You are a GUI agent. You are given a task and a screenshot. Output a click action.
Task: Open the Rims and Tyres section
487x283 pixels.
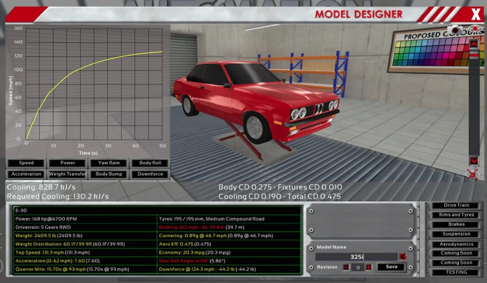point(456,215)
